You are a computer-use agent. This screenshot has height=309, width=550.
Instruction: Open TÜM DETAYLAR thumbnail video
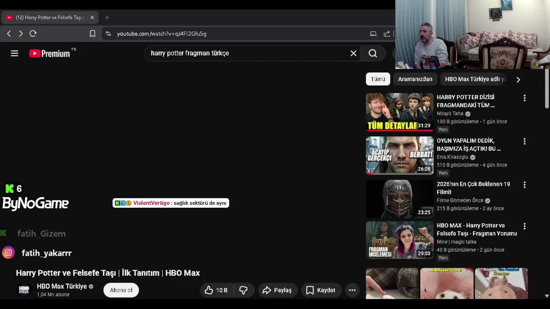click(400, 112)
